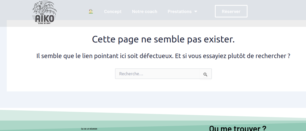The image size is (306, 131).
Task: Open the Concept page
Action: [x=113, y=11]
